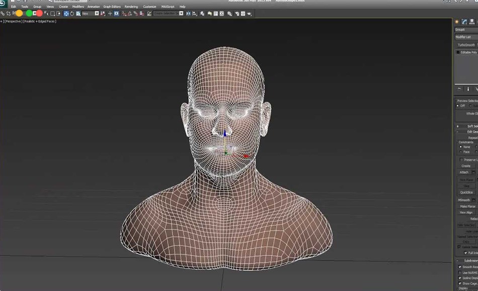Activate the Select and Rotate tool
Image resolution: width=478 pixels, height=291 pixels.
pos(72,14)
